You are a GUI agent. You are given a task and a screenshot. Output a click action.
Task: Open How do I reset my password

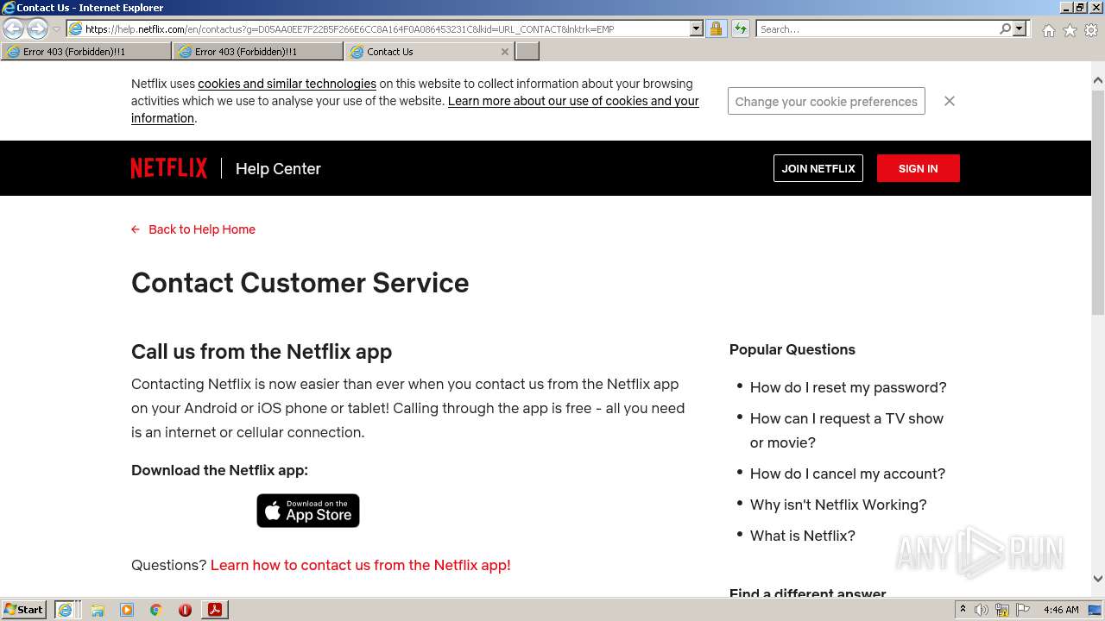[x=849, y=387]
